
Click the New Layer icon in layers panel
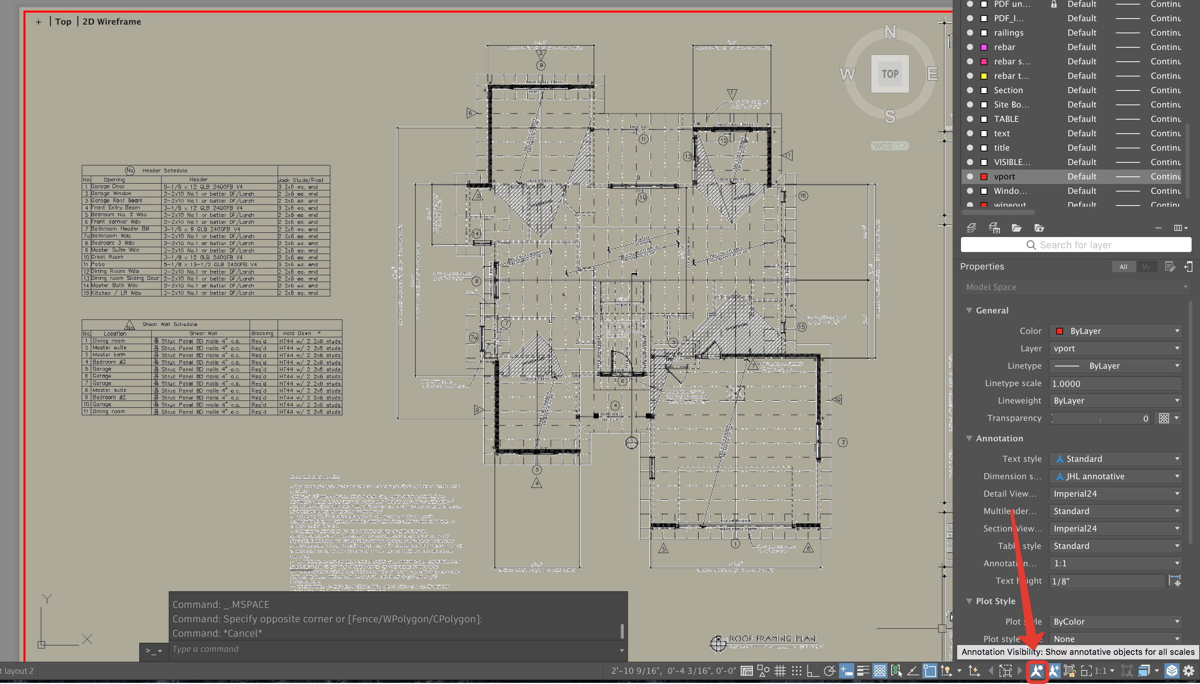click(x=972, y=228)
